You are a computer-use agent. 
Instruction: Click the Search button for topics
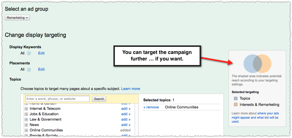click(99, 99)
